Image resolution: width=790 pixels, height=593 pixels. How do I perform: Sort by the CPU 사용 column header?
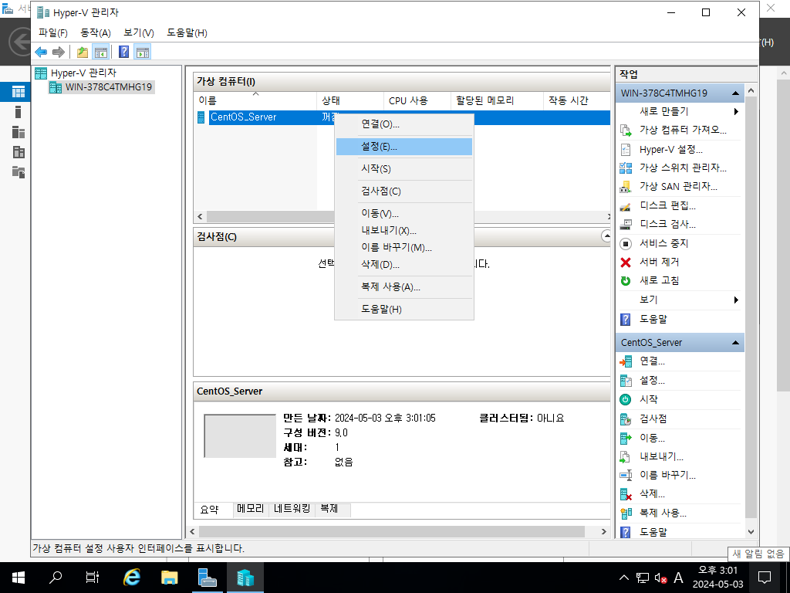(x=417, y=100)
